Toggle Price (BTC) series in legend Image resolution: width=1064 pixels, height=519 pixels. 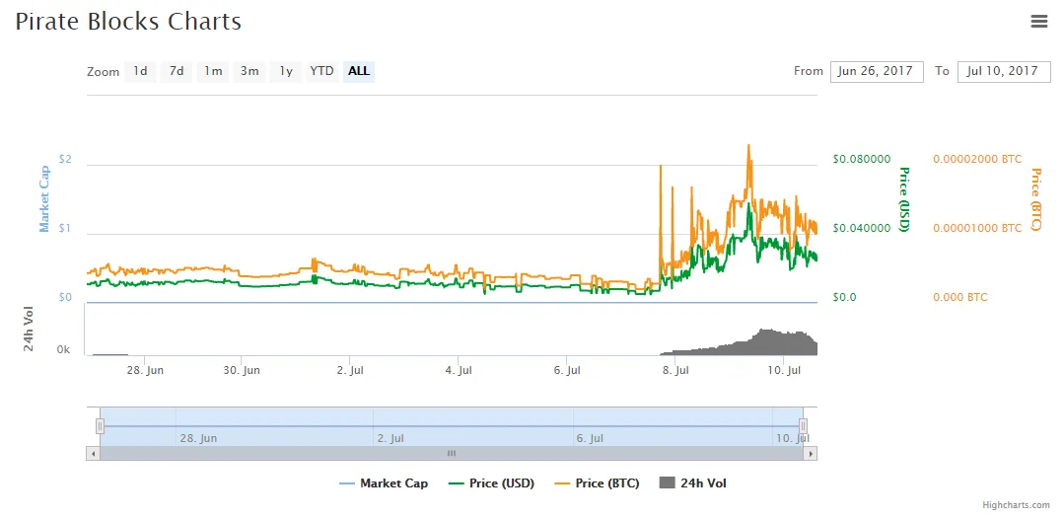[x=598, y=483]
